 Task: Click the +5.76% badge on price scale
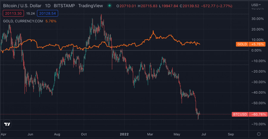click(257, 44)
